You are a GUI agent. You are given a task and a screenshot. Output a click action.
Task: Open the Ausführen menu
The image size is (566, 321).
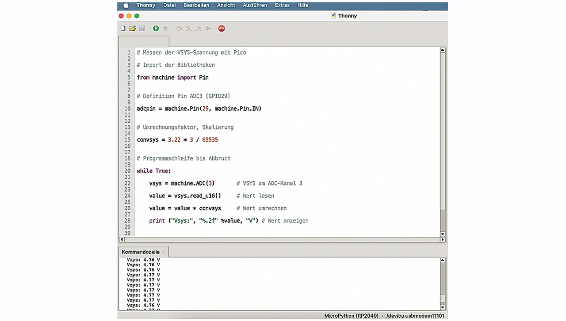point(255,5)
